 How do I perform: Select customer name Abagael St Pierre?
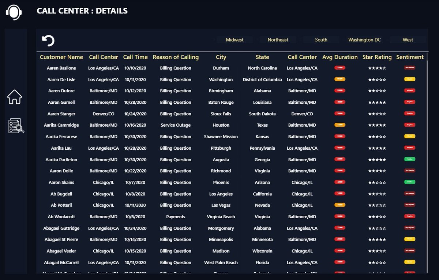(61, 240)
